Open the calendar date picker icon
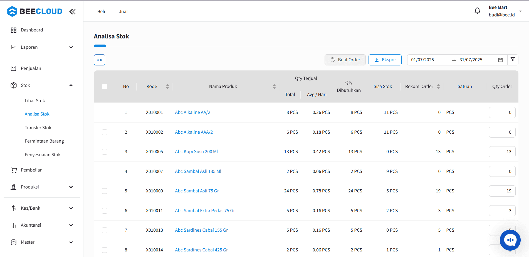Image resolution: width=529 pixels, height=257 pixels. pyautogui.click(x=500, y=60)
